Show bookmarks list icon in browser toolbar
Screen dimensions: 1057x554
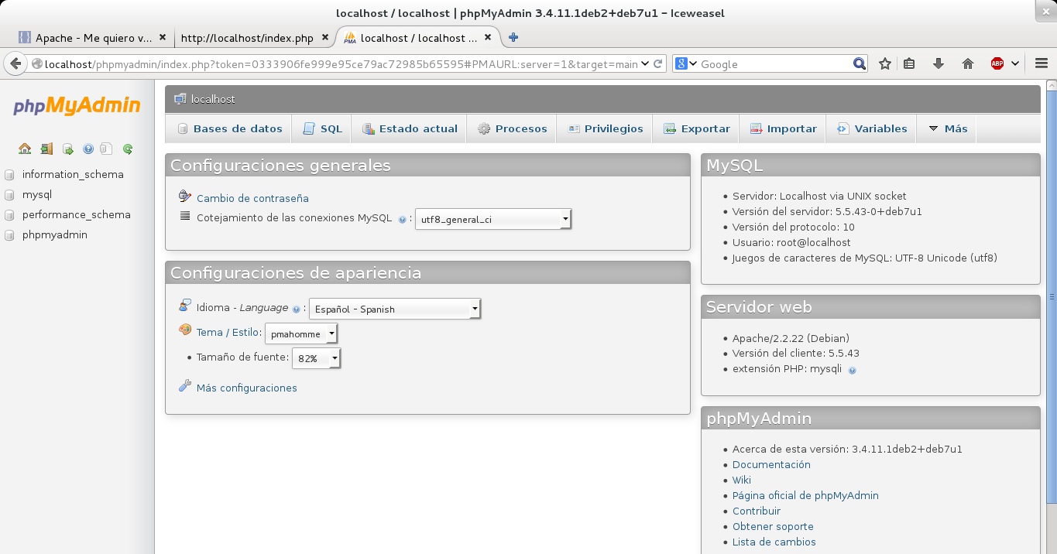910,64
